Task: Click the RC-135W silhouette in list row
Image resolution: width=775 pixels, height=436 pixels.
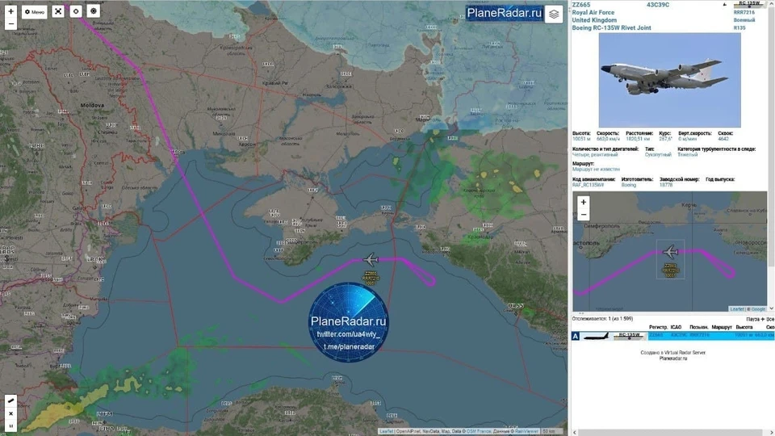Action: coord(629,336)
